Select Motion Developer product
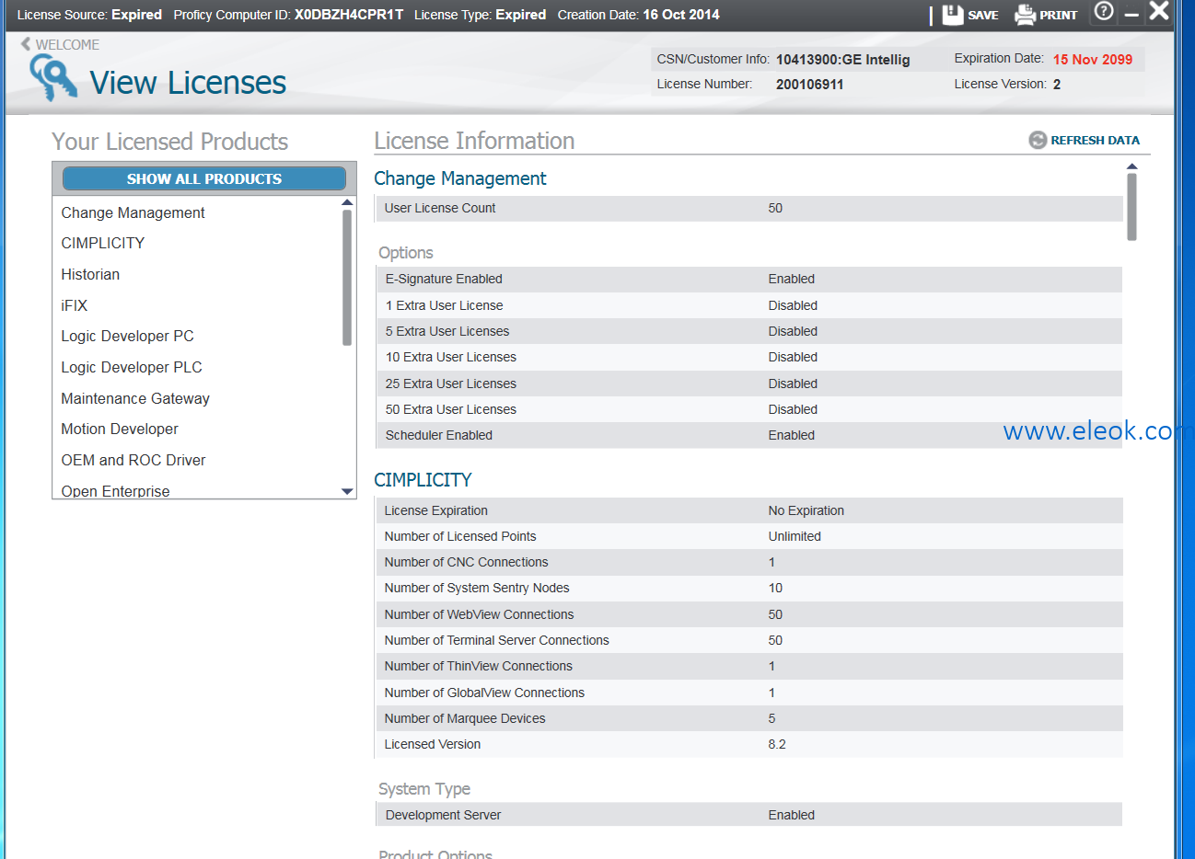 (120, 429)
